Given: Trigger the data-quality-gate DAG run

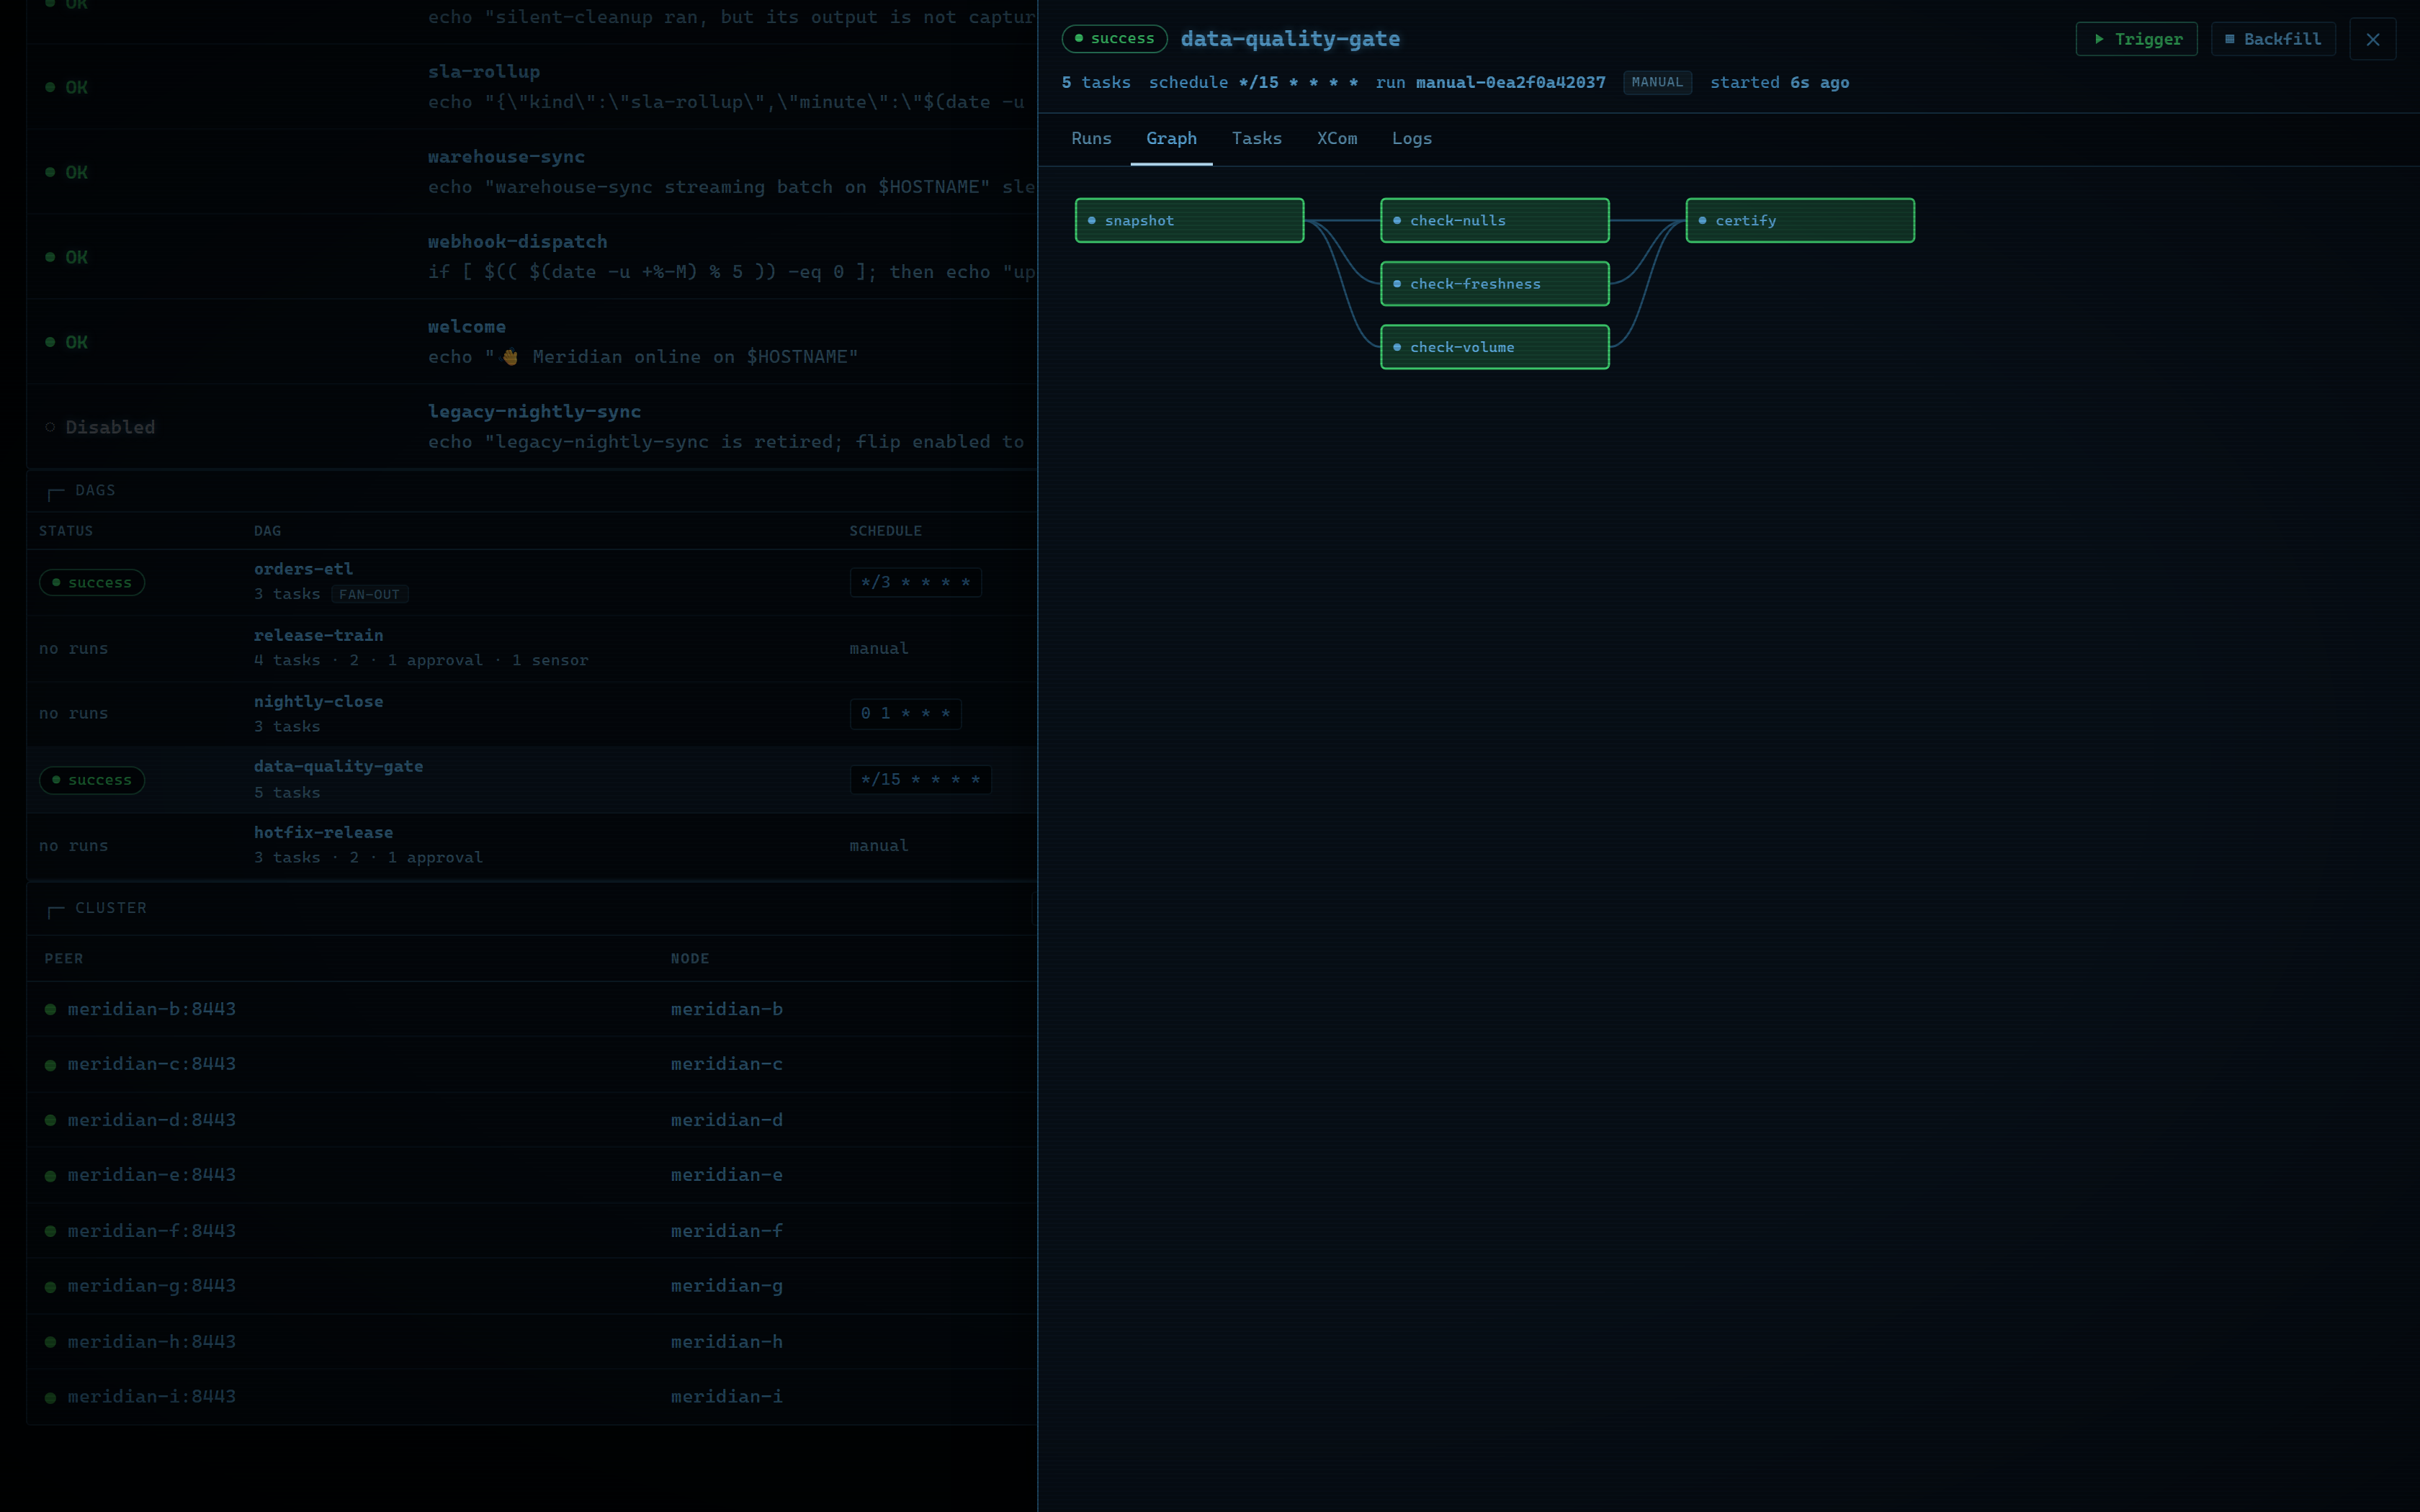Looking at the screenshot, I should click(x=2136, y=39).
